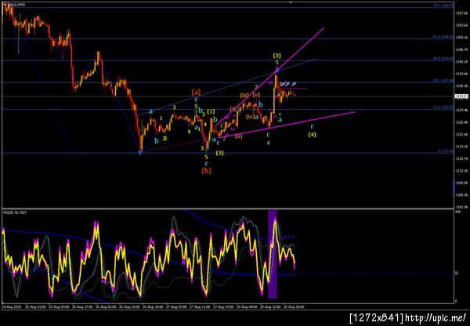Click the purple highlighted rectangle in the RSI panel
This screenshot has height=326, width=470.
(272, 255)
